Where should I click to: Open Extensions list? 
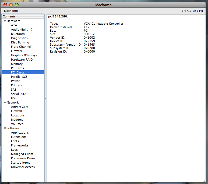click(19, 137)
